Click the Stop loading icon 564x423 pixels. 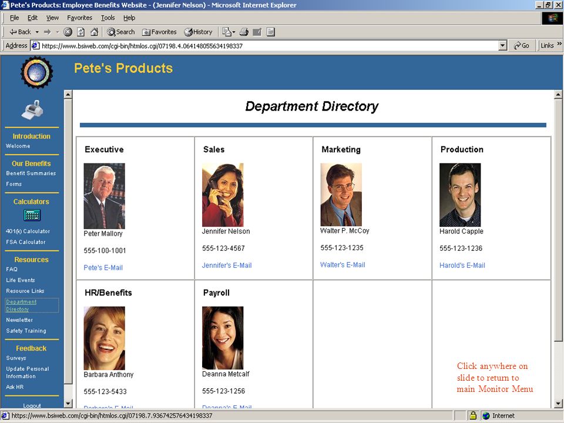click(68, 32)
